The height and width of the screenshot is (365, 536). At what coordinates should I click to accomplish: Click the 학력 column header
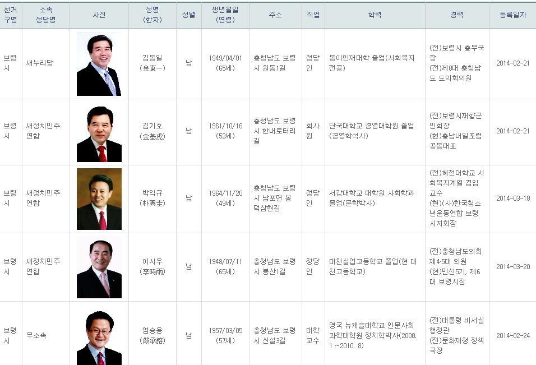(375, 15)
